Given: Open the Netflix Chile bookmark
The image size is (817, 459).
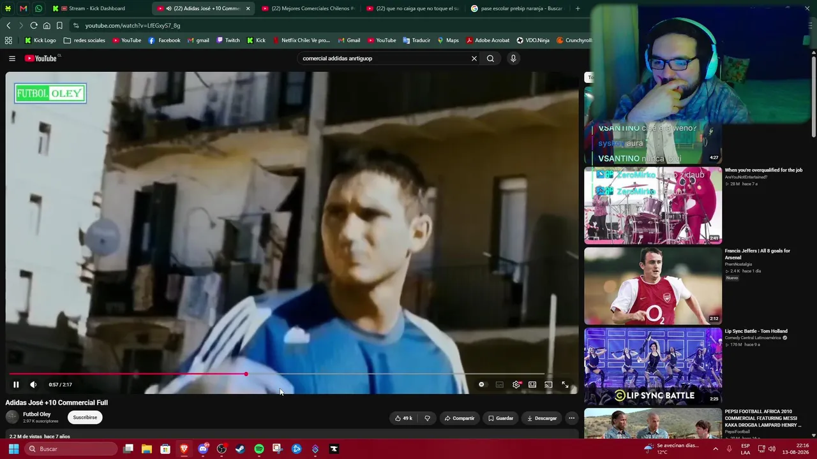Looking at the screenshot, I should (x=301, y=40).
